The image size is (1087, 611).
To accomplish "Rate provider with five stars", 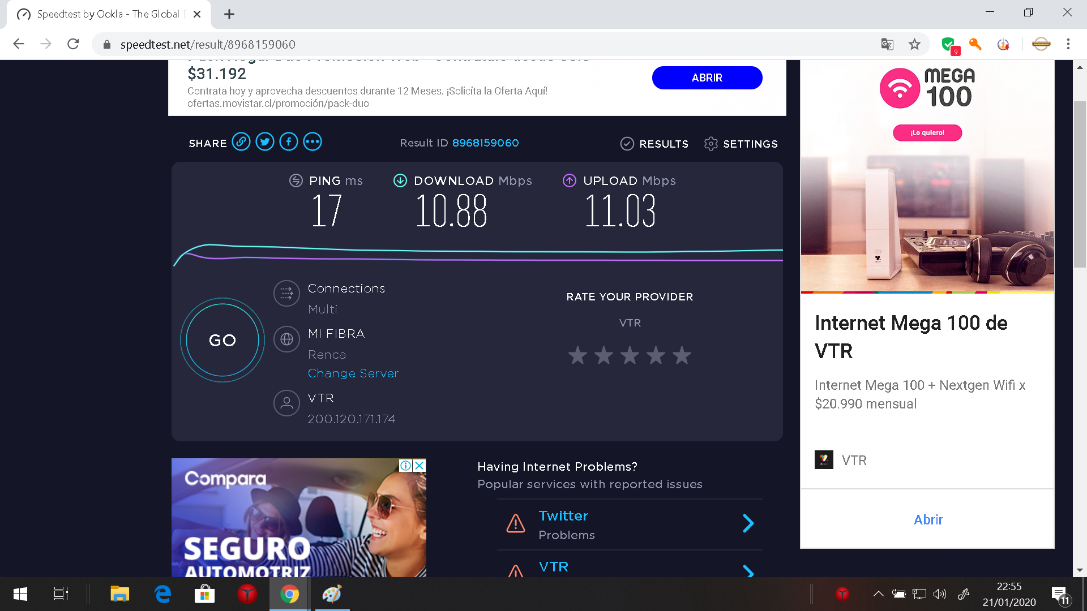I will pos(682,355).
